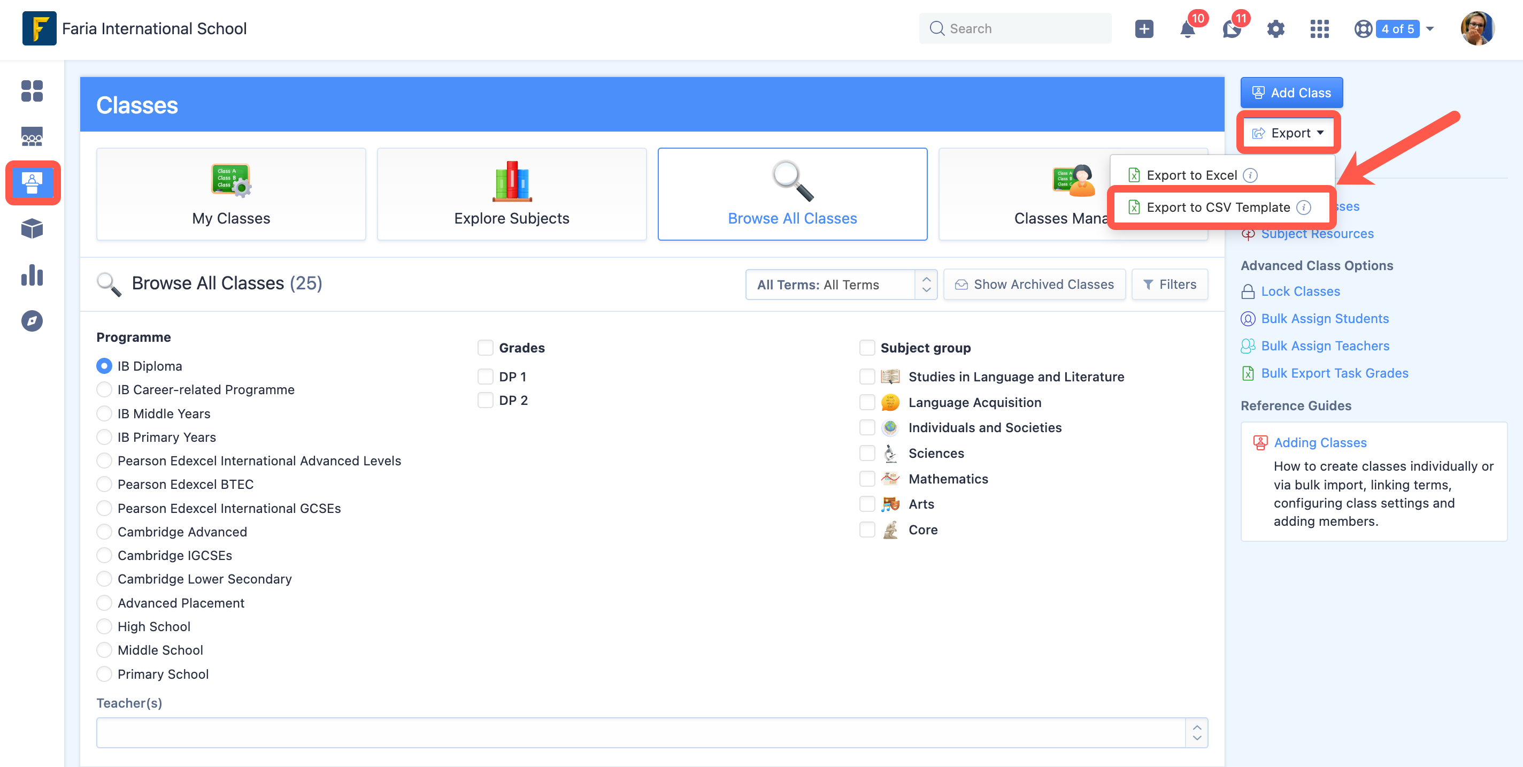Open the Bulk Export Task Grades link
Viewport: 1523px width, 767px height.
[1335, 373]
